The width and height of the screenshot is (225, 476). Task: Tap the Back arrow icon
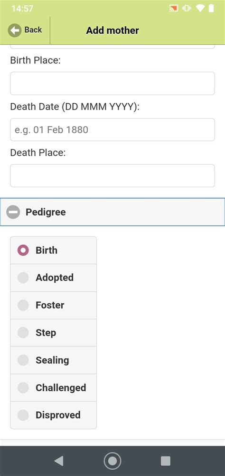point(15,30)
